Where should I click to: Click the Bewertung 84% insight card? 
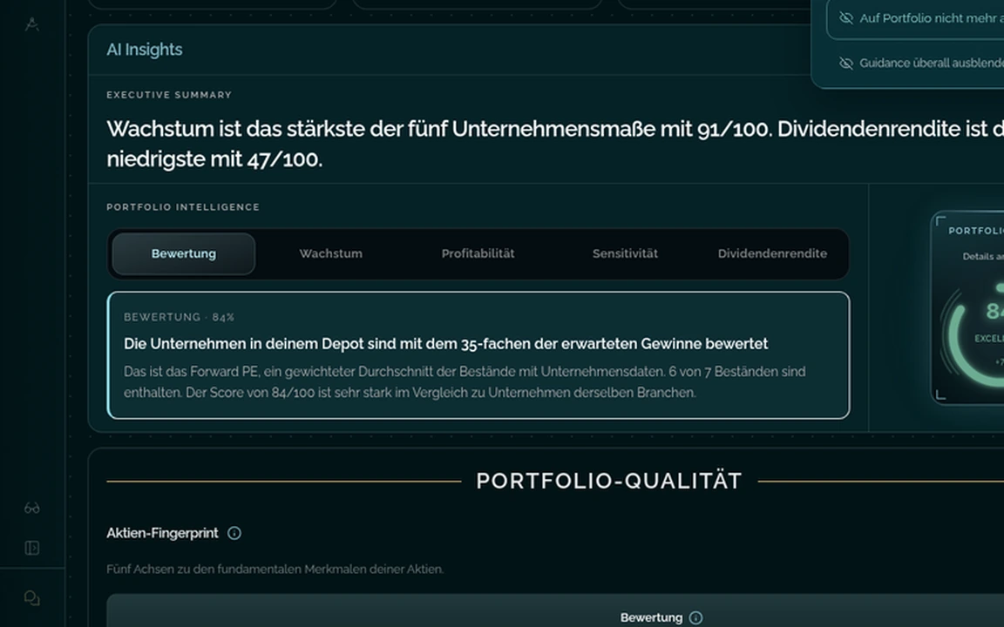click(478, 355)
